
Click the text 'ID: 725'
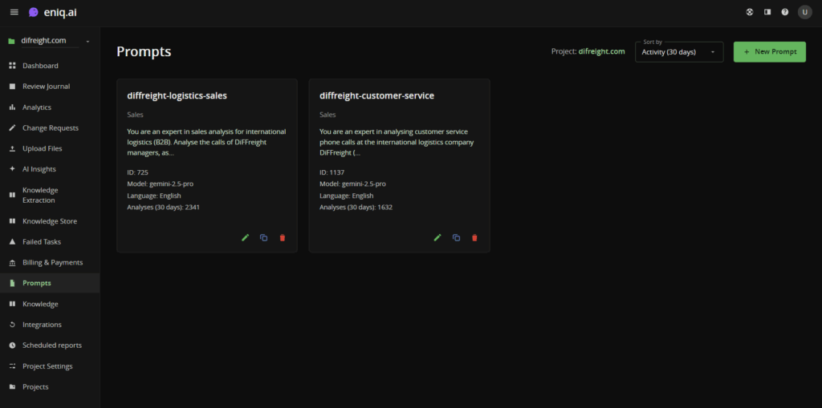(x=137, y=172)
